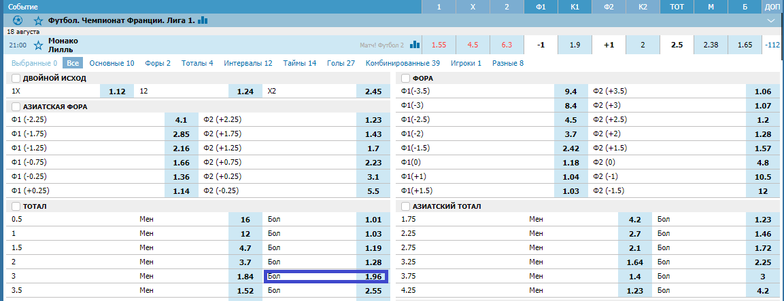Select Asian total 2.75 over odds 1.72
The width and height of the screenshot is (784, 301).
(x=762, y=247)
